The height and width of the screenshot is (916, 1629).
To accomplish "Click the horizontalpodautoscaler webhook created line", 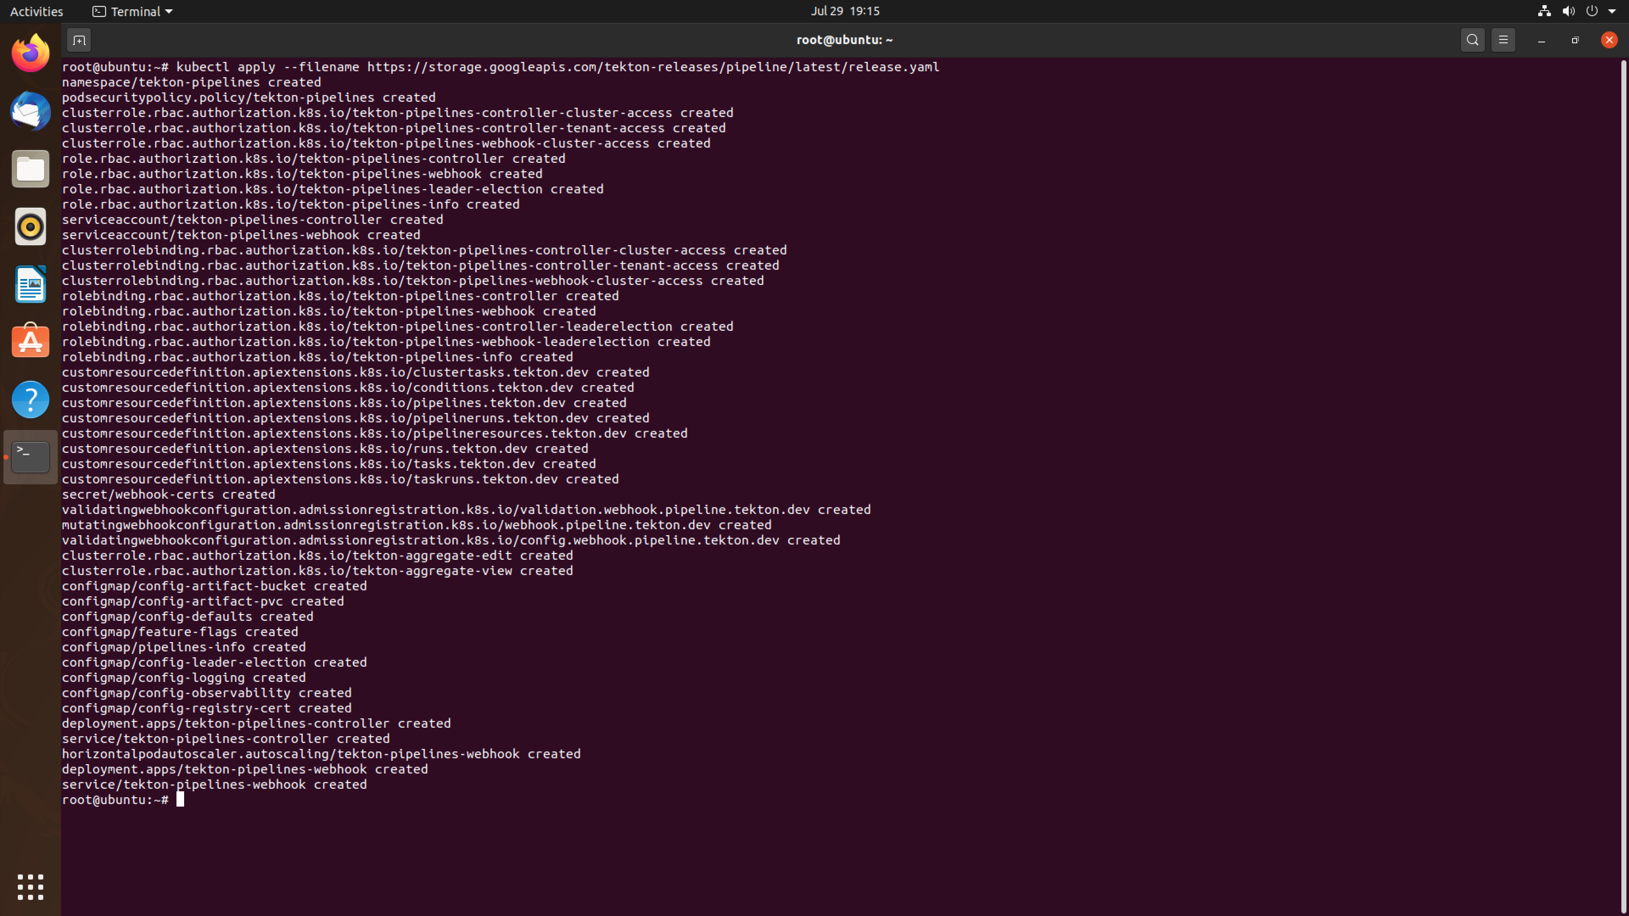I will pyautogui.click(x=321, y=754).
